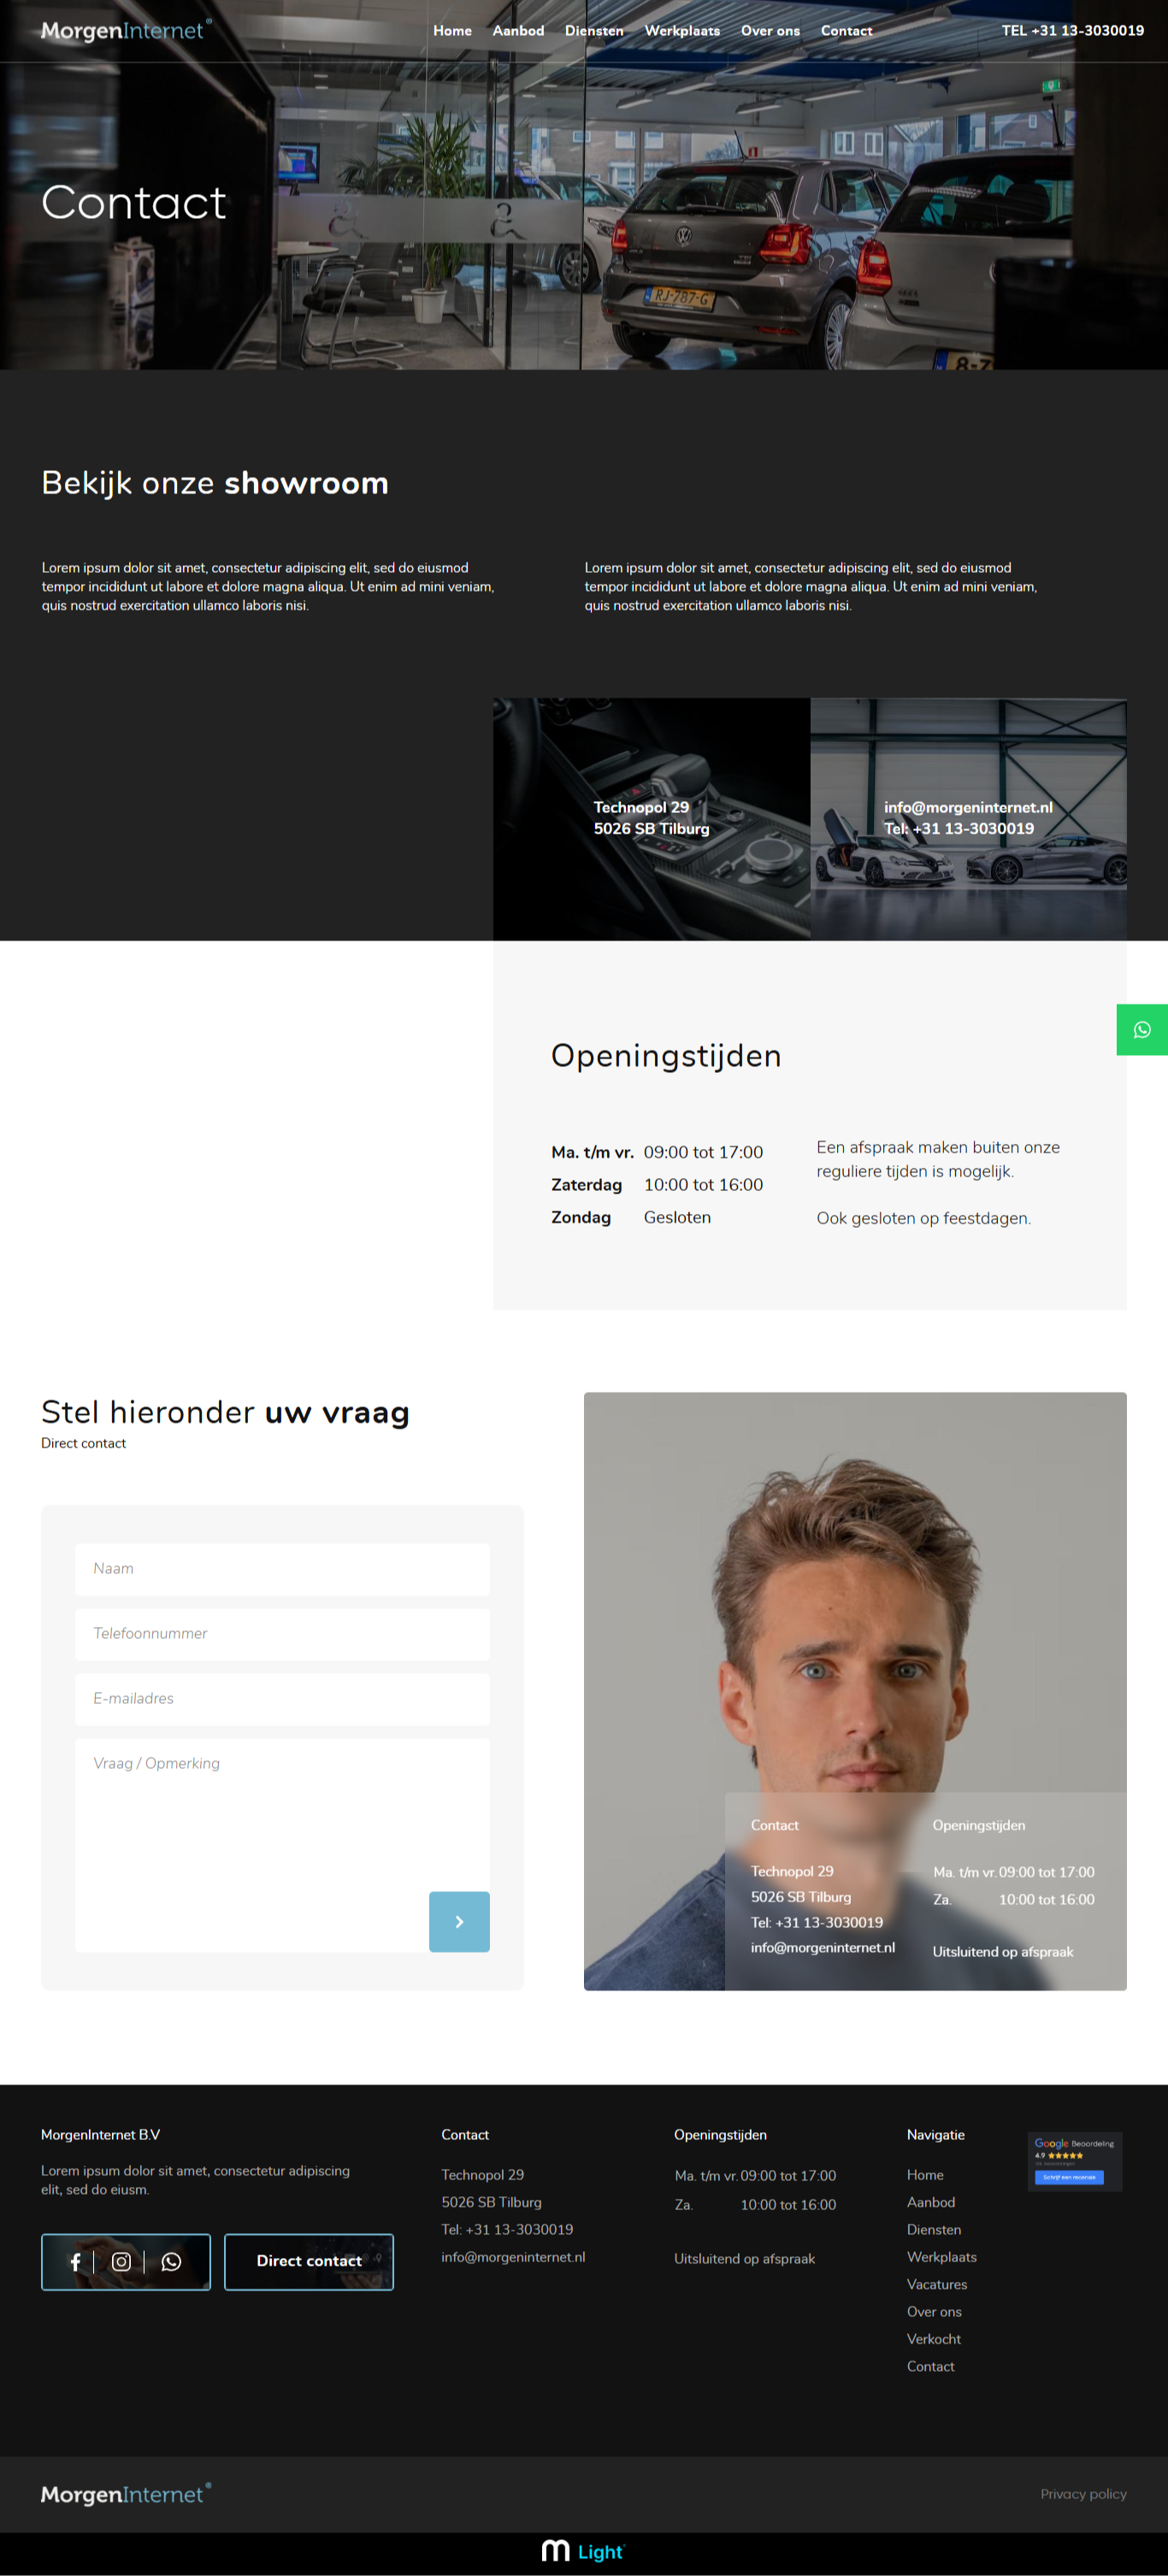Screen dimensions: 1168x2576
Task: Open the Google Beoordeling review badge
Action: click(x=1075, y=2161)
